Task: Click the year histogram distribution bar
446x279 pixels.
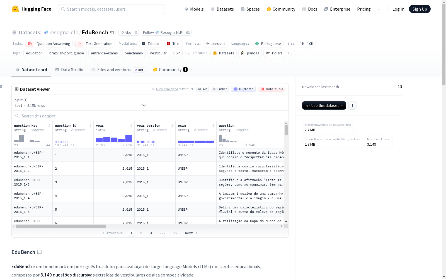Action: pos(114,139)
